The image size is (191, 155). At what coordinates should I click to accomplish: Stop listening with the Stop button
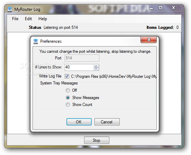[x=97, y=140]
